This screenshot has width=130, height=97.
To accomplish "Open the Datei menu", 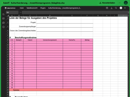I will (22, 8).
